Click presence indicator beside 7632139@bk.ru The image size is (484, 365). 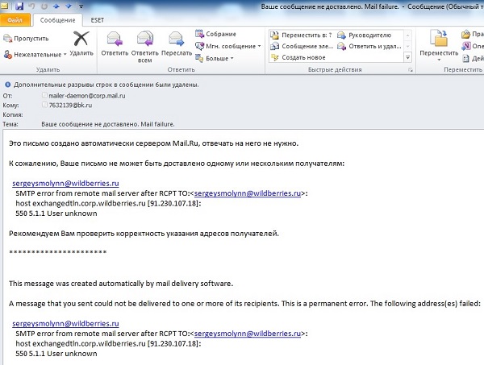click(44, 105)
